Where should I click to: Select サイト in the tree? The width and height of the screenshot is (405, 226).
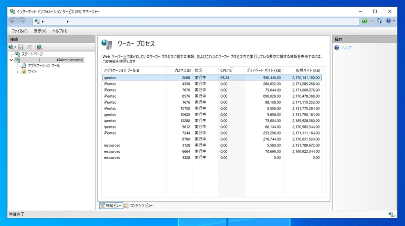32,72
